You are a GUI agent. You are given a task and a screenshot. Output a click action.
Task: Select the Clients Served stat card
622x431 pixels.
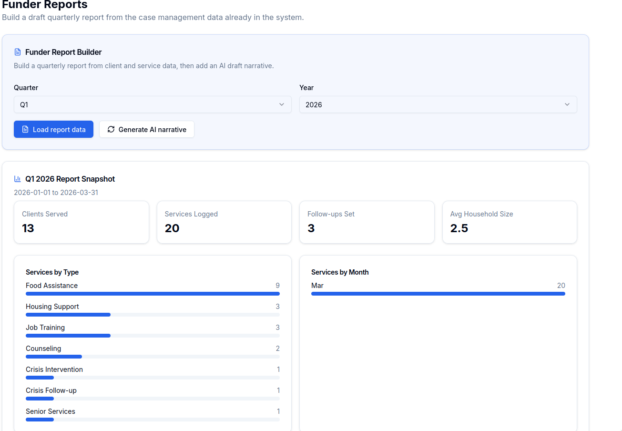coord(82,222)
